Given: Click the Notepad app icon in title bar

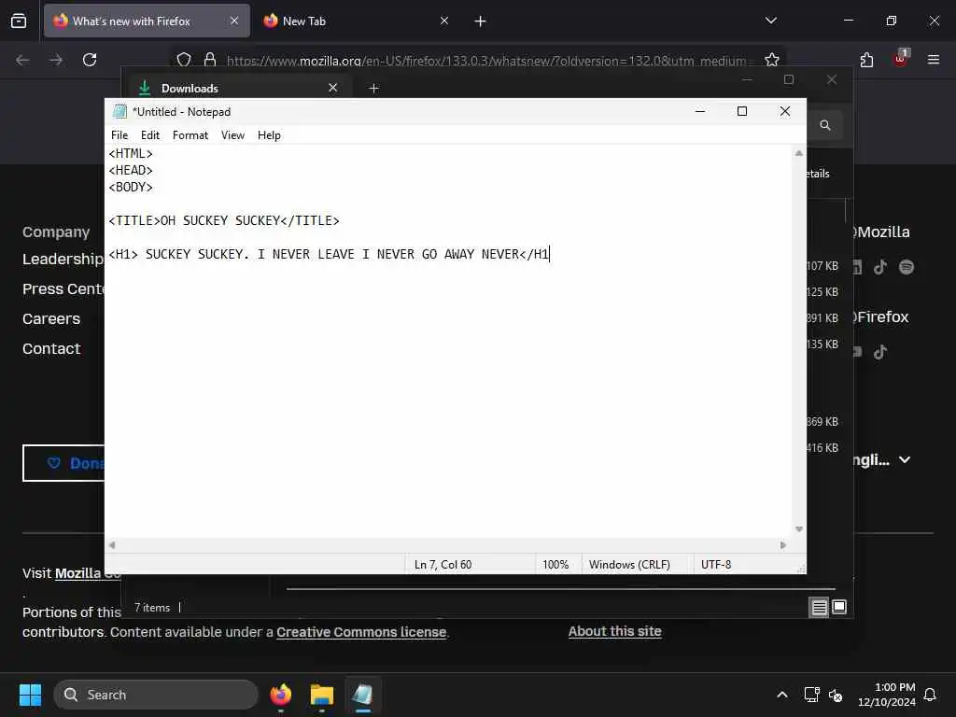Looking at the screenshot, I should click(119, 112).
